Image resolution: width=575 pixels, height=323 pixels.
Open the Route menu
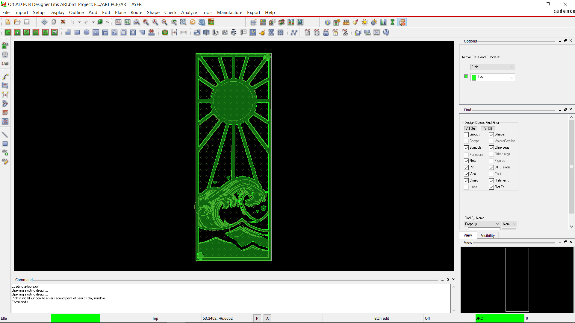(136, 13)
